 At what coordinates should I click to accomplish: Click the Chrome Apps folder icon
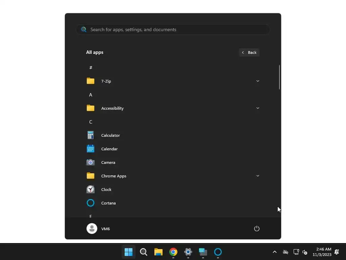click(x=91, y=176)
